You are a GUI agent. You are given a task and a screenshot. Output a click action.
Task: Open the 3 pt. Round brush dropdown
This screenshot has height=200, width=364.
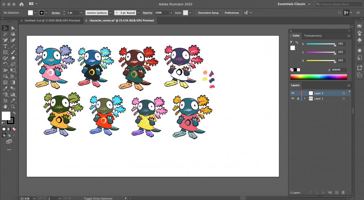(138, 13)
